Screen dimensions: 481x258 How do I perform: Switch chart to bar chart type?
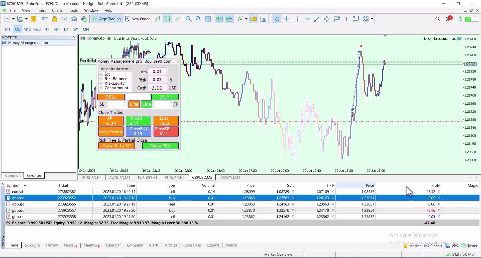158,19
